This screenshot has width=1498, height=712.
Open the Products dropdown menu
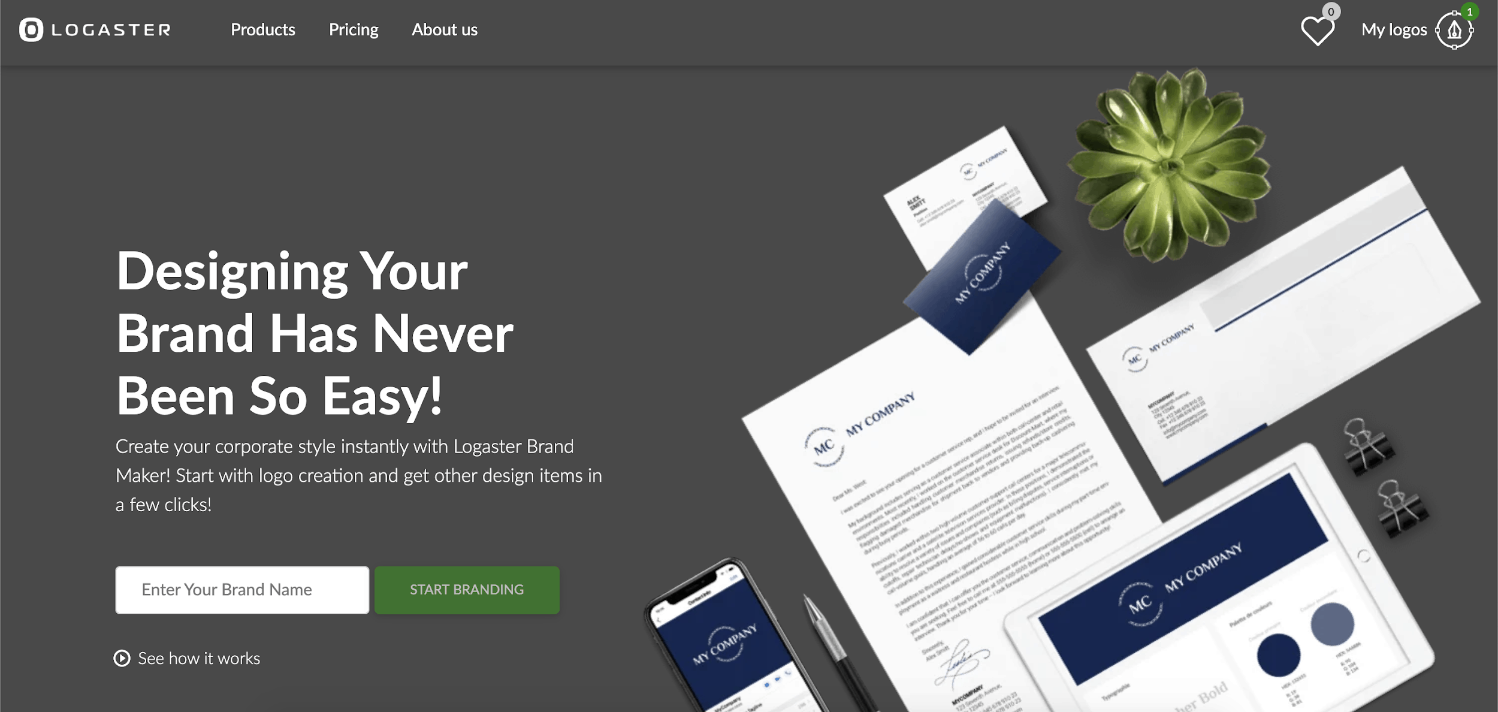[x=262, y=29]
